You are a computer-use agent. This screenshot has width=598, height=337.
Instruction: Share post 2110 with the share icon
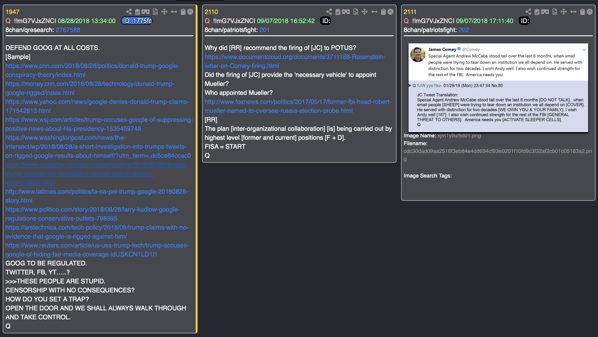coord(329,12)
